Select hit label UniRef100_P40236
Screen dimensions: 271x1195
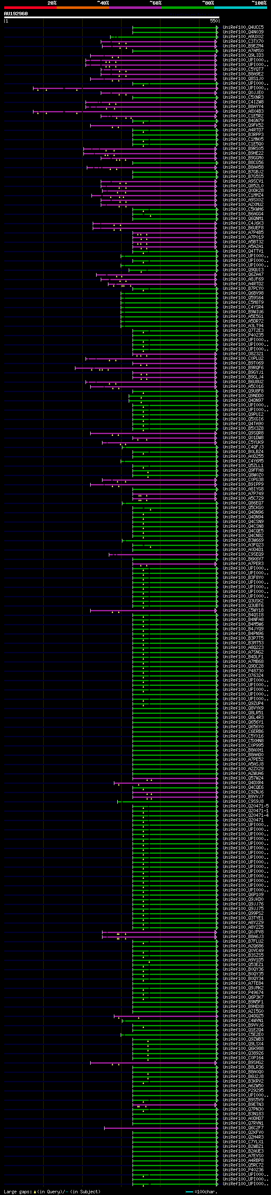click(x=243, y=1170)
